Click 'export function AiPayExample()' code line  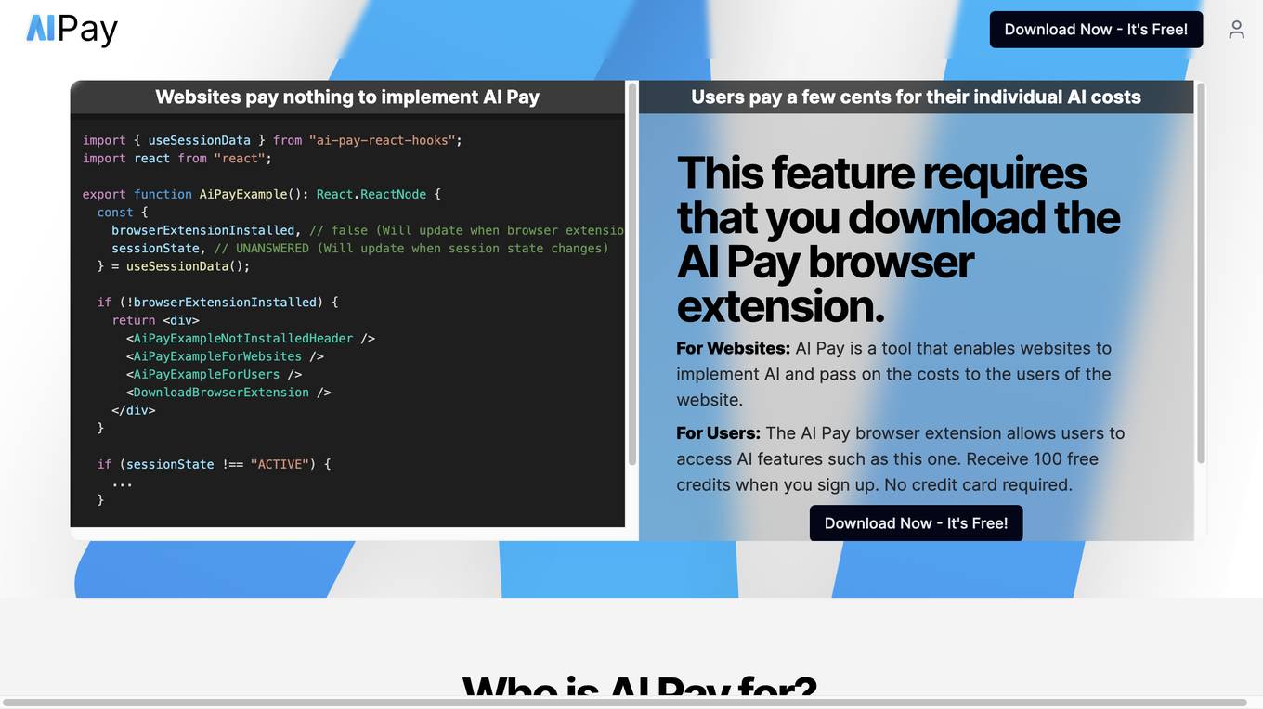click(262, 194)
